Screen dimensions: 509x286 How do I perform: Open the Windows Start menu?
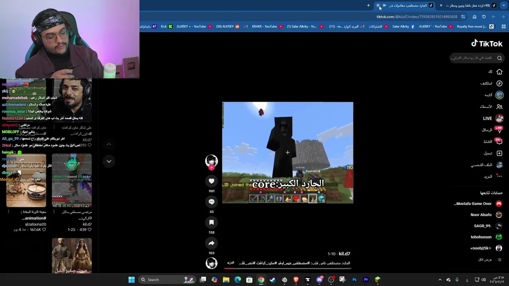tap(132, 280)
